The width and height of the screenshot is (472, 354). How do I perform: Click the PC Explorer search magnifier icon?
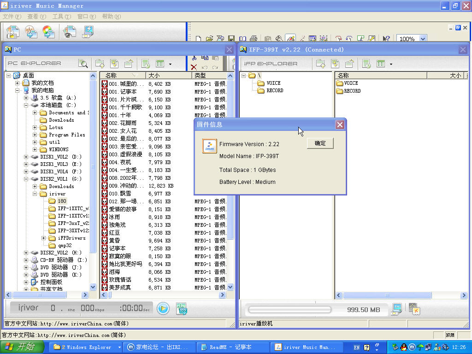83,64
